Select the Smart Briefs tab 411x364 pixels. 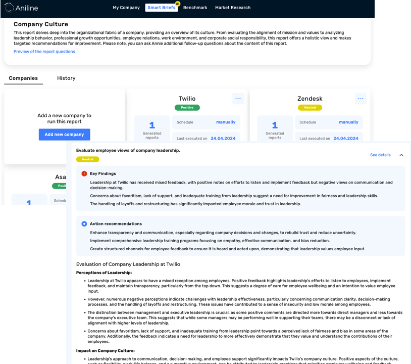[161, 8]
